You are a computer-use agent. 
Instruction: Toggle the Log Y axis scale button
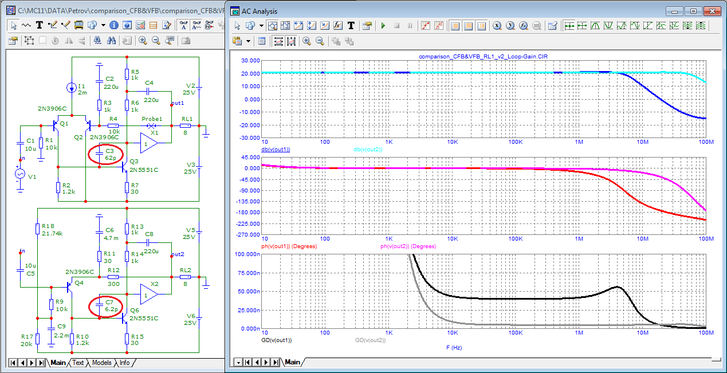[292, 41]
